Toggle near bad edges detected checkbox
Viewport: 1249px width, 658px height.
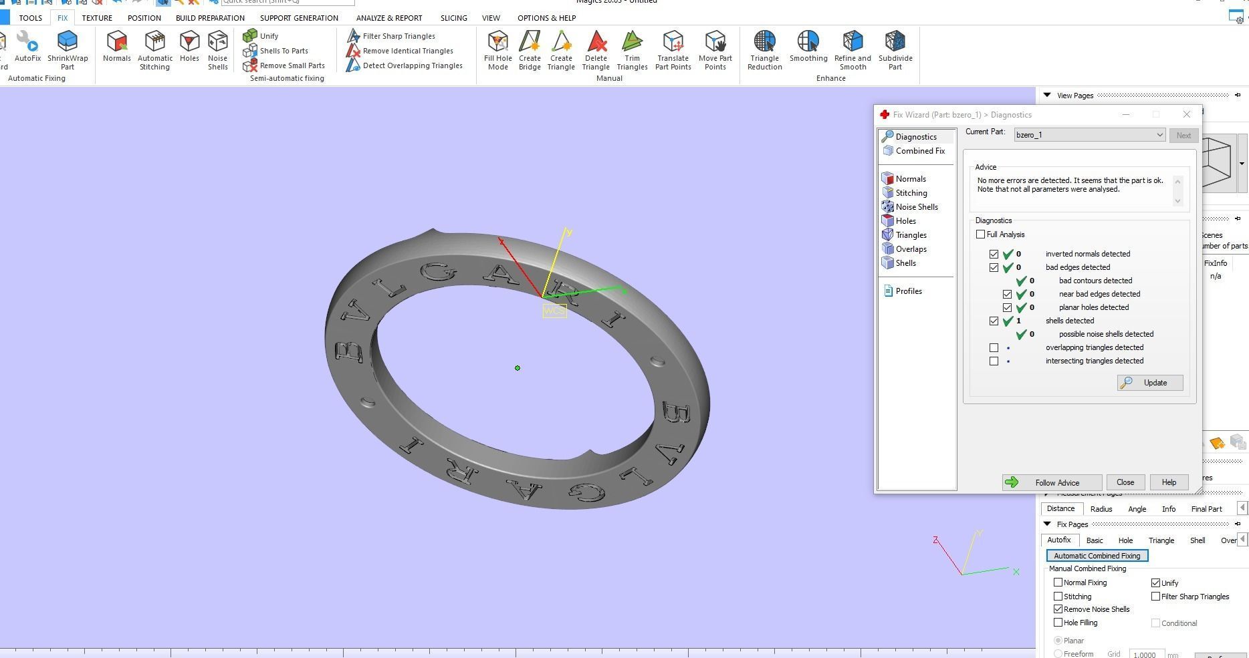pos(1007,294)
